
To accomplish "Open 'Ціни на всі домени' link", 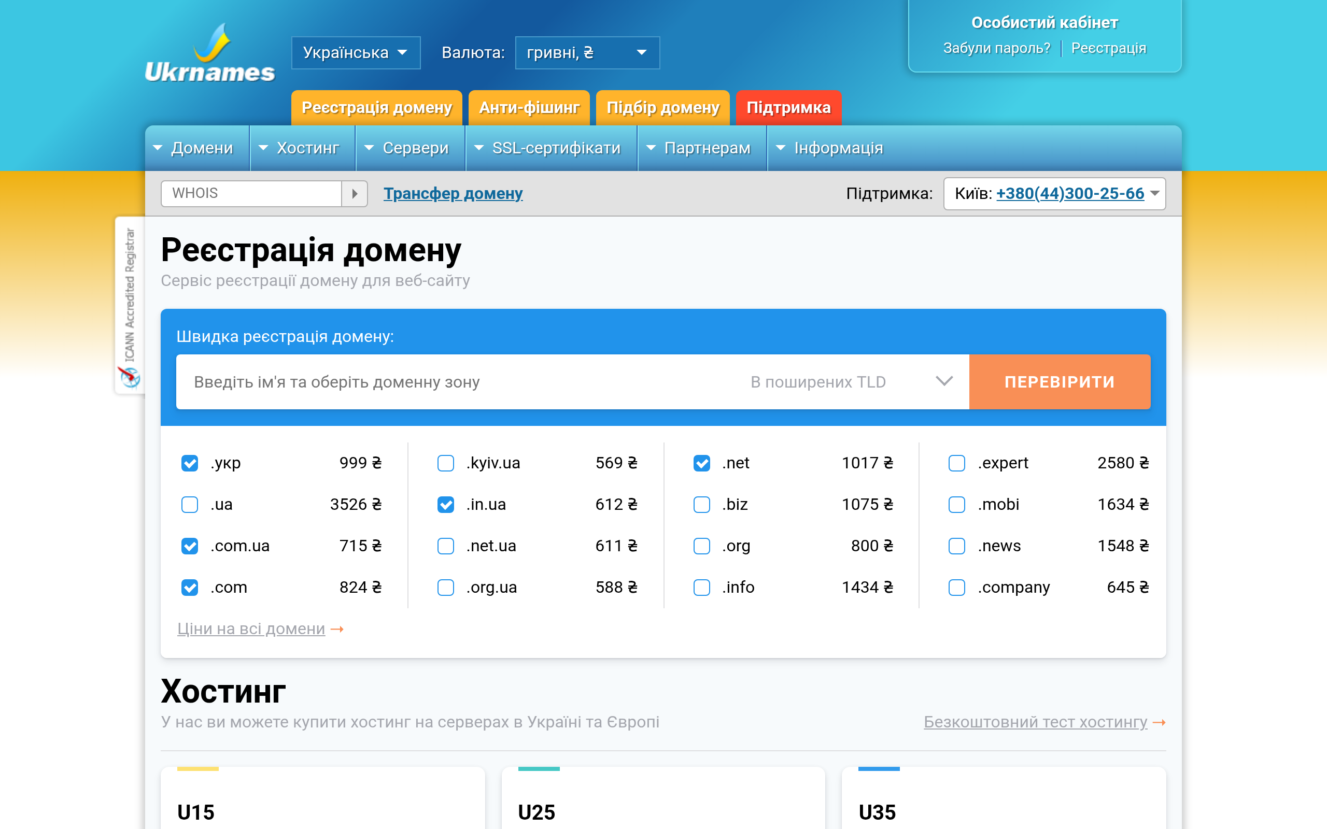I will point(251,629).
